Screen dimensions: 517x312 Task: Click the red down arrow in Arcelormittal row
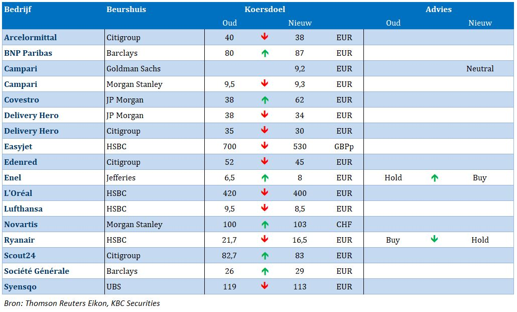click(x=265, y=37)
